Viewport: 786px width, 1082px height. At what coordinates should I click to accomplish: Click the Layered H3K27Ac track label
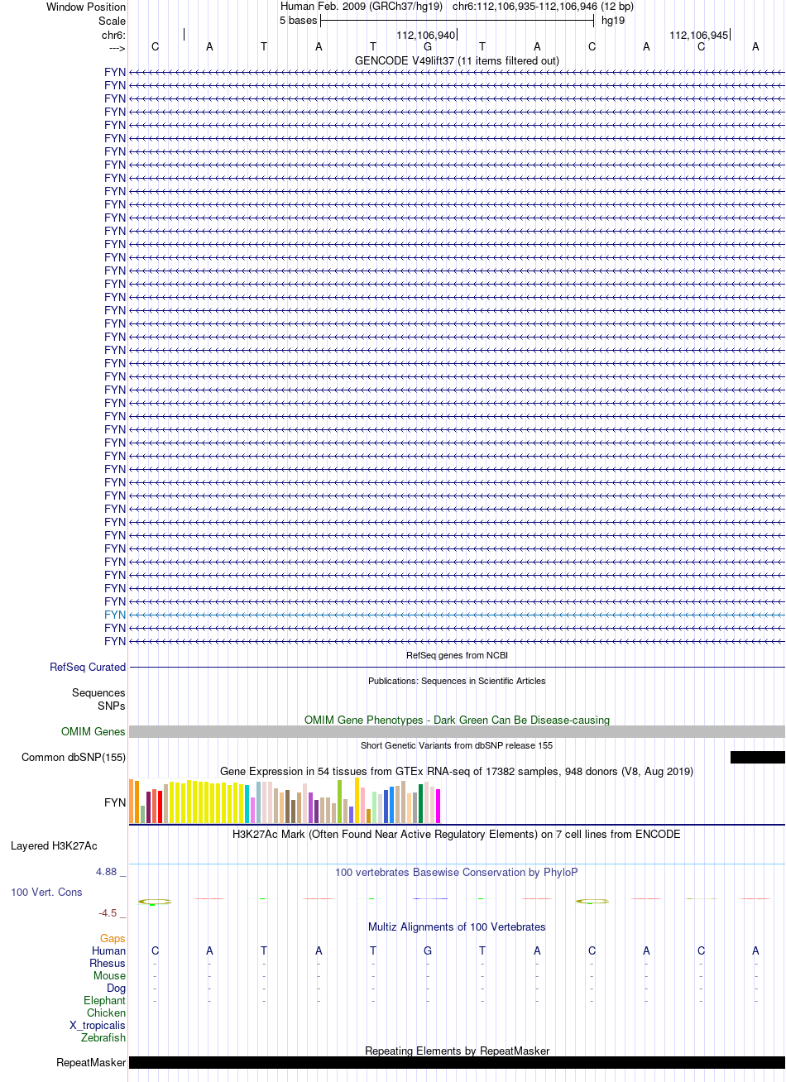[54, 845]
